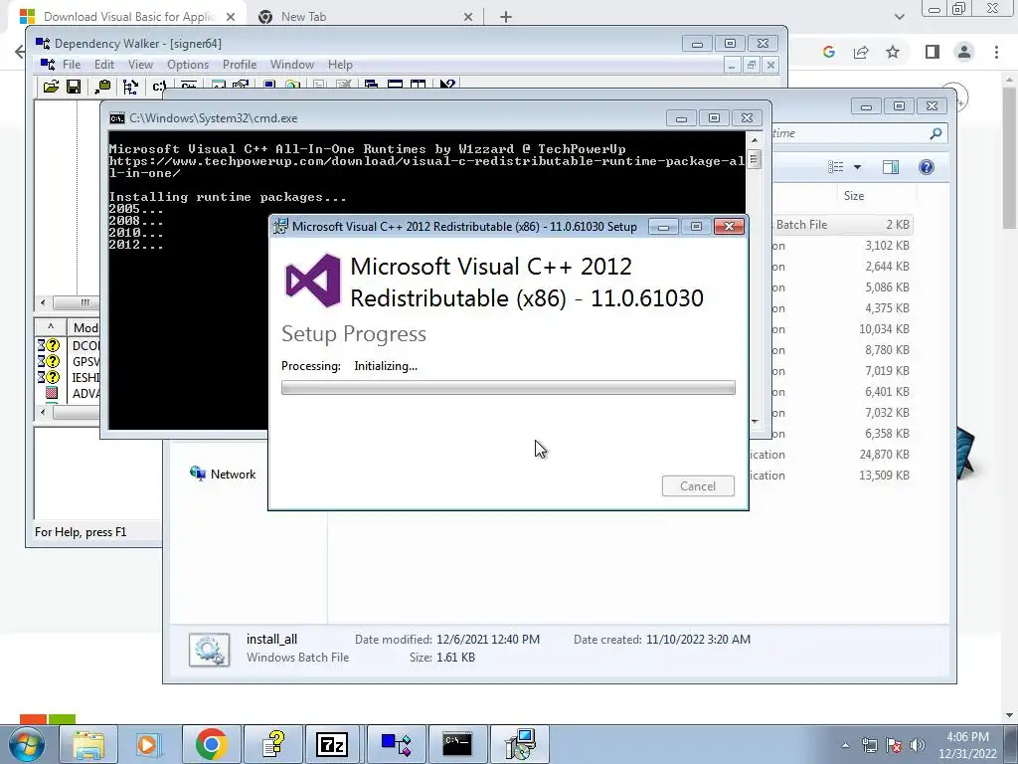
Task: Open Help menu in Dependency Walker
Action: (x=340, y=65)
